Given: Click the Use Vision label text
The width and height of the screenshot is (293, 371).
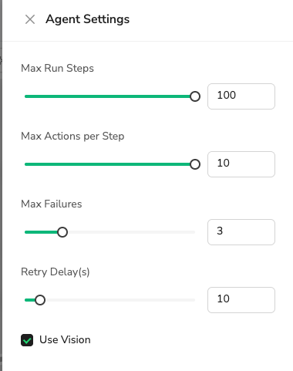Looking at the screenshot, I should (65, 339).
